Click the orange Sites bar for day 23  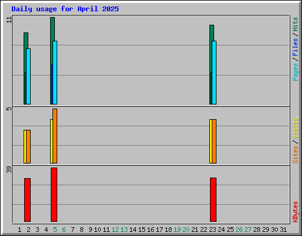click(214, 141)
